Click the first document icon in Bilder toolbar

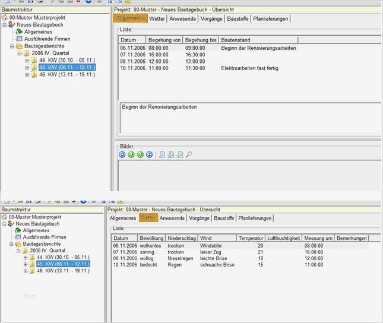[x=162, y=154]
